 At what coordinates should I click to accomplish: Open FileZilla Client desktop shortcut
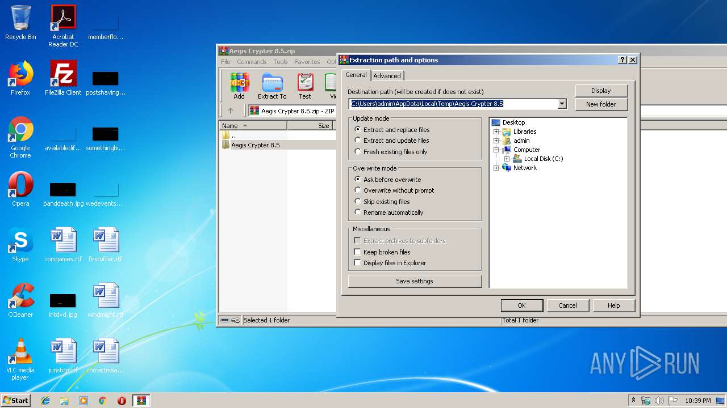point(63,78)
